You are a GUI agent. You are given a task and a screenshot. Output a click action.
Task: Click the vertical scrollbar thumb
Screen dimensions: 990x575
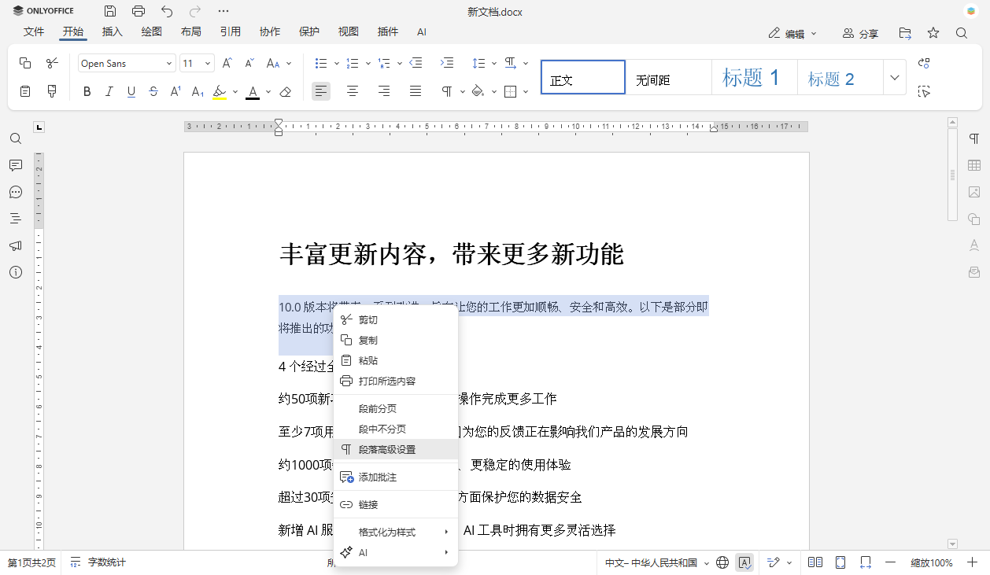953,175
